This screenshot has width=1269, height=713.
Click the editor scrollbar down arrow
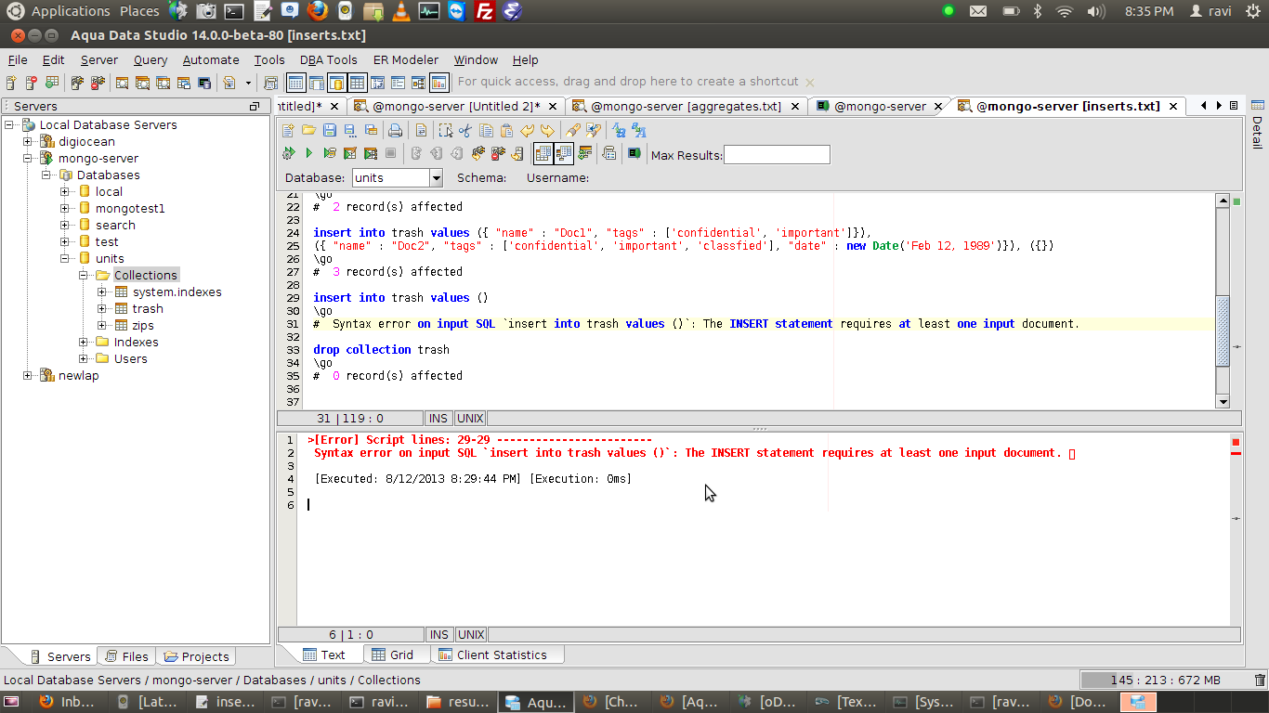coord(1223,402)
